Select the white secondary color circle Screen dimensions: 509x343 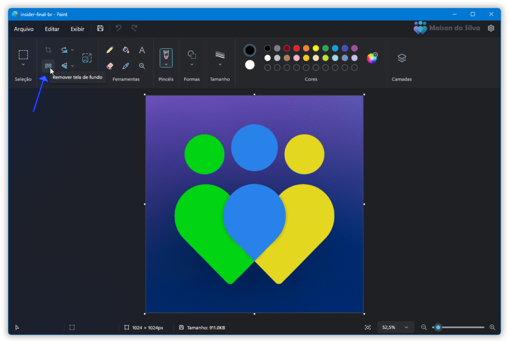point(250,65)
